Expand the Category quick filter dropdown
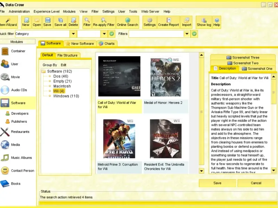The image size is (278, 208). (x=73, y=34)
